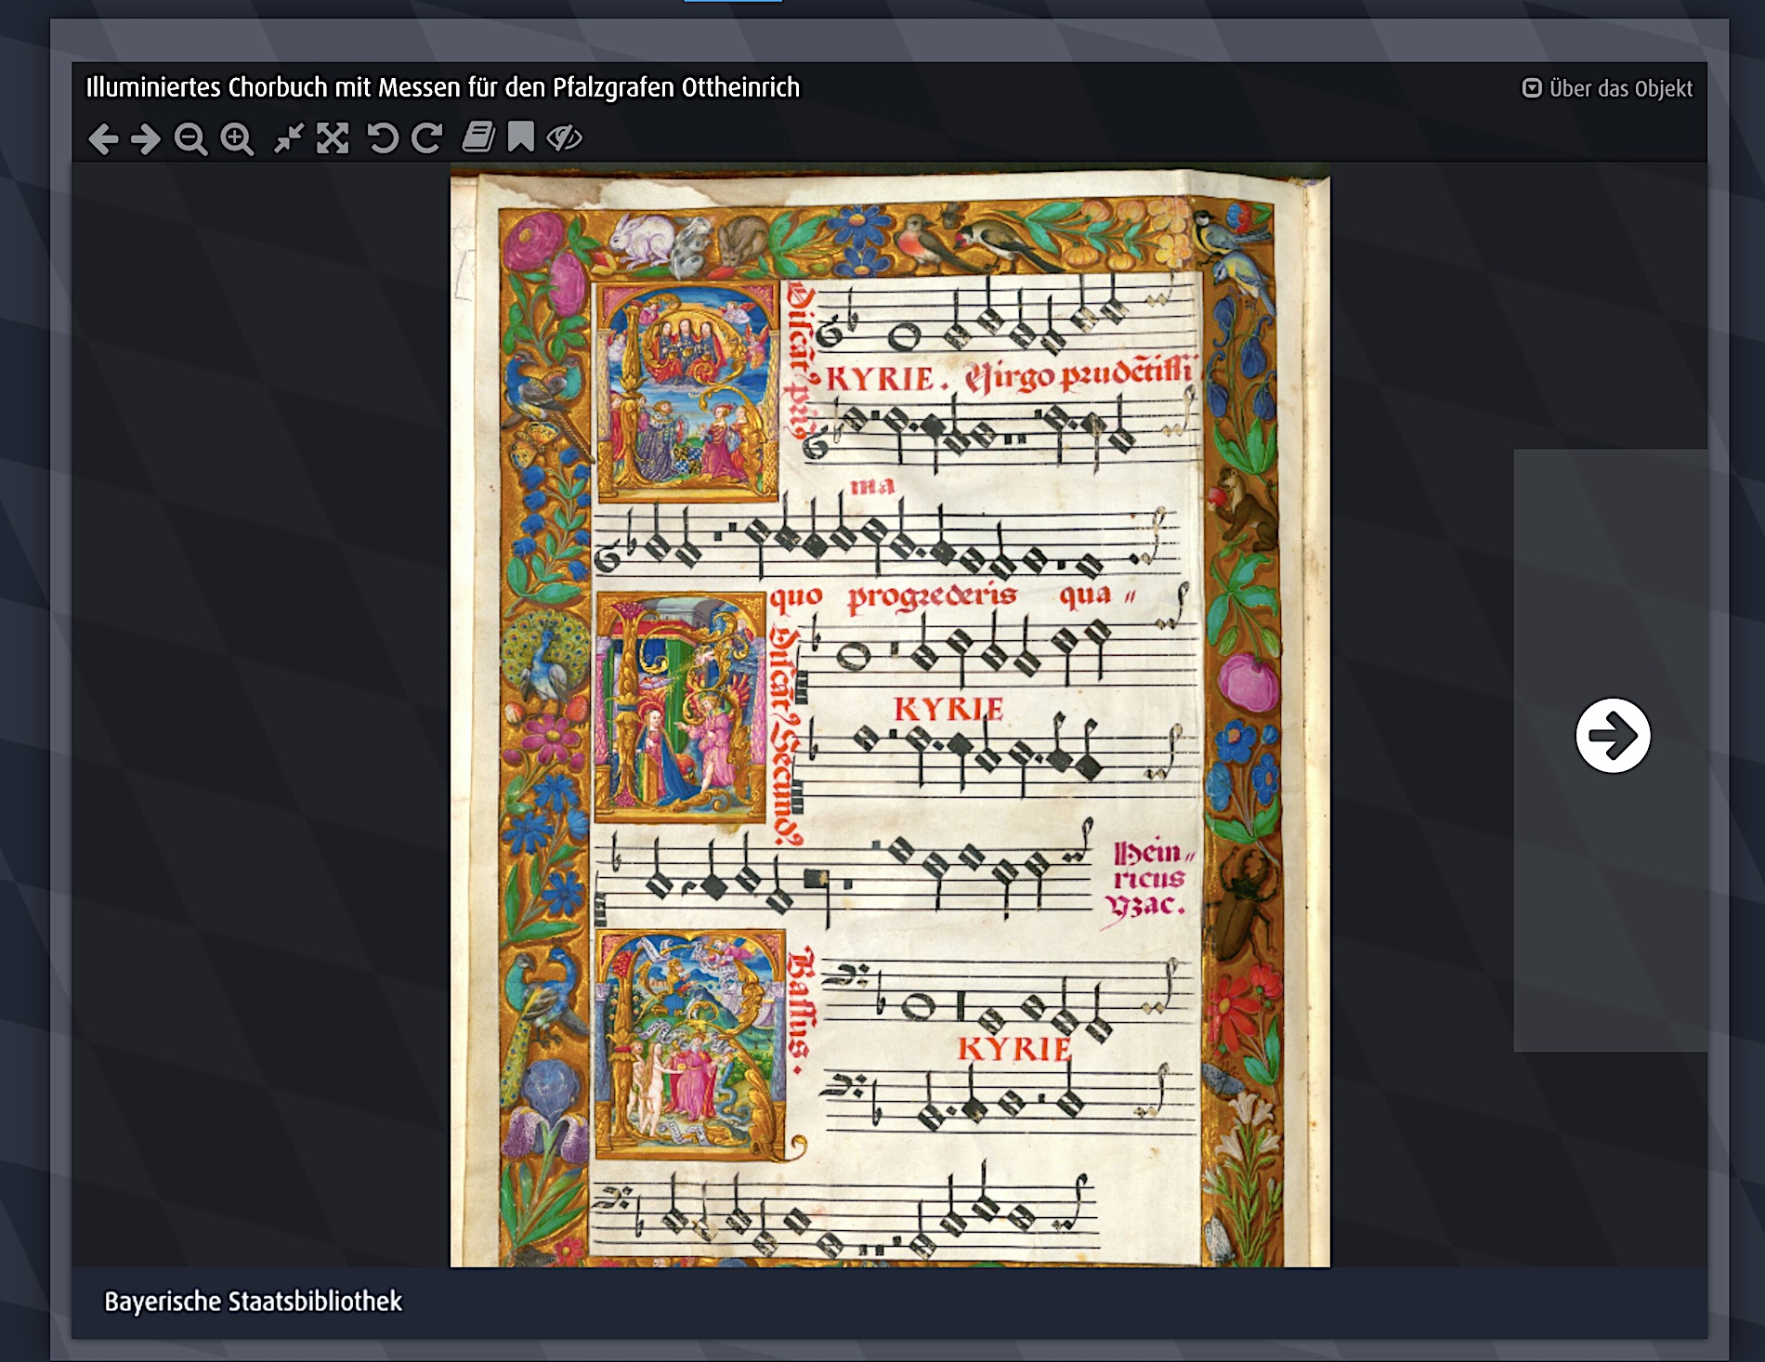Click the manuscript page image
Viewport: 1765px width, 1362px height.
click(890, 715)
